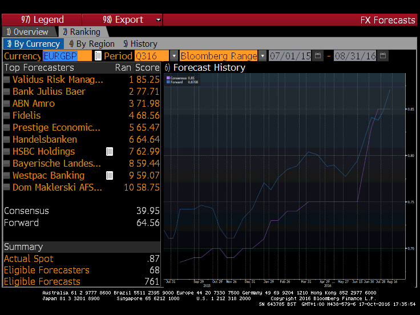Expand the Export dropdown arrow
The image size is (420, 315).
pos(158,20)
